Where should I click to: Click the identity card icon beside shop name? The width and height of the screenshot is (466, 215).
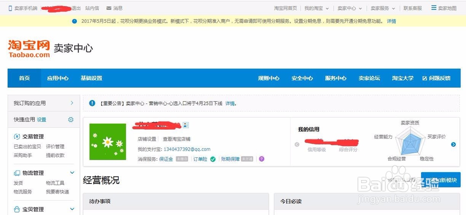pos(186,125)
